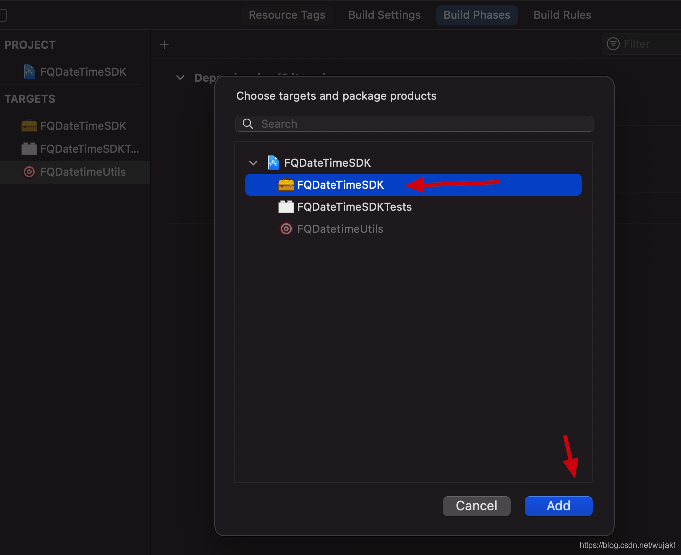Click FQDateTimeSDK project root row in the dialog
Screen dimensions: 681x555
point(414,163)
